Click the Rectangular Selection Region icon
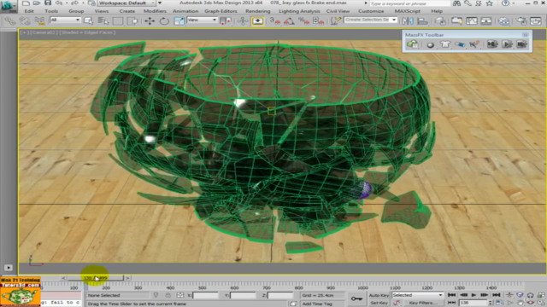The width and height of the screenshot is (547, 307). (118, 20)
